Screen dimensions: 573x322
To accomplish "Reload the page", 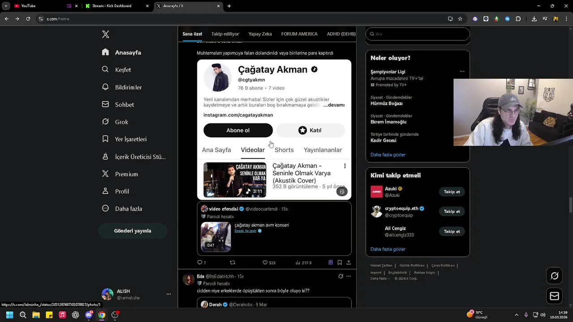I will click(28, 19).
